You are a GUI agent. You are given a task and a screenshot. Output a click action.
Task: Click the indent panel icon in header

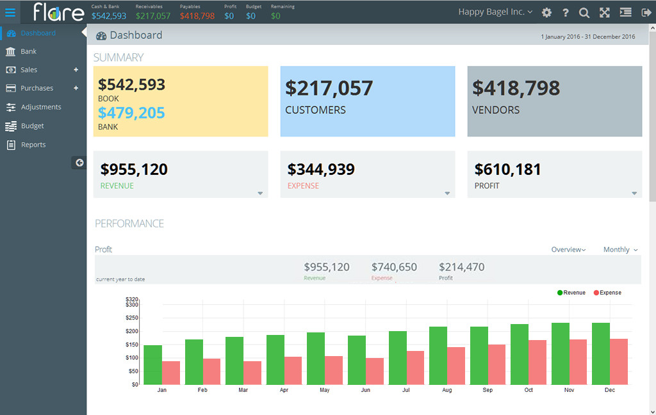coord(625,13)
